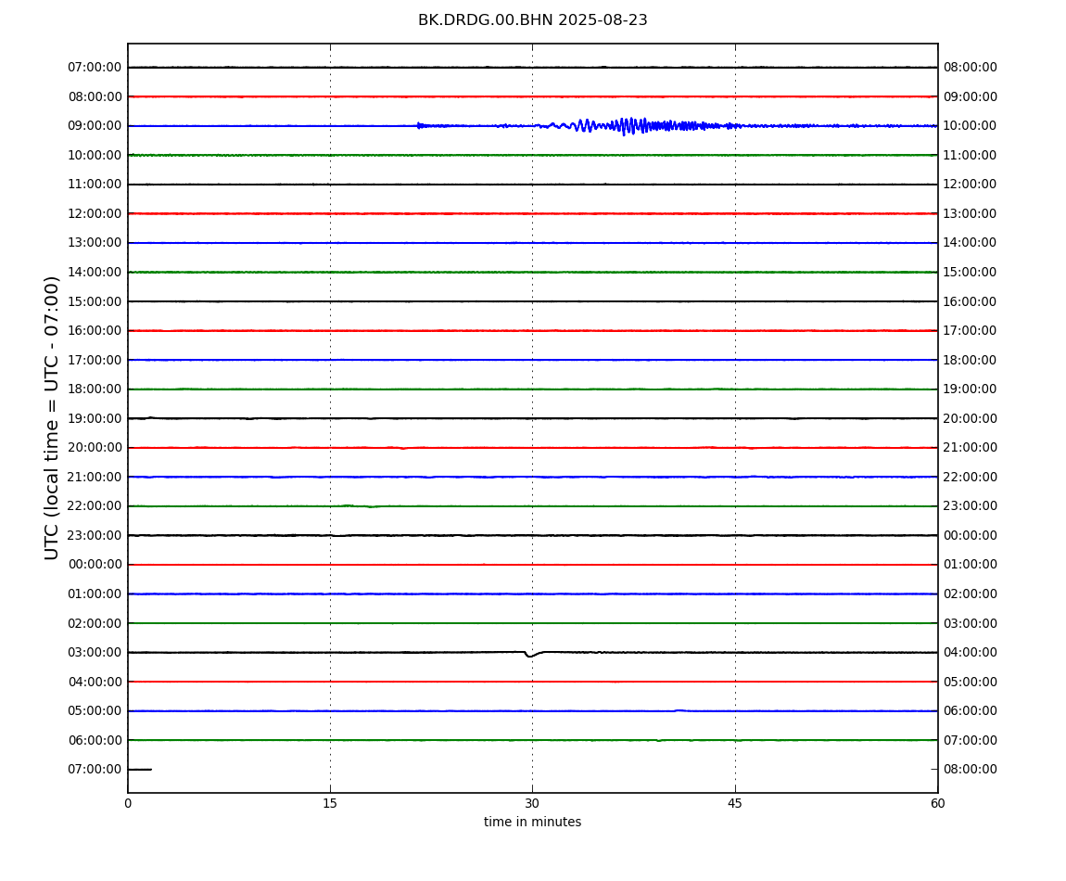This screenshot has width=1066, height=881.
Task: Click the left-axis label 23:00:00
Action: pyautogui.click(x=95, y=535)
